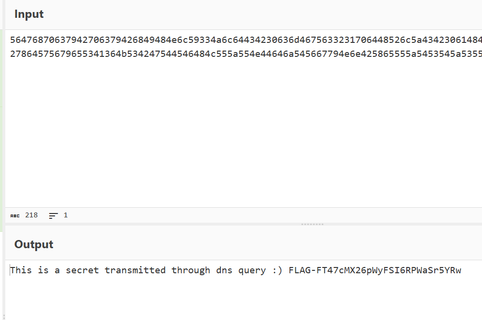Select the 218 character length value

pyautogui.click(x=31, y=215)
